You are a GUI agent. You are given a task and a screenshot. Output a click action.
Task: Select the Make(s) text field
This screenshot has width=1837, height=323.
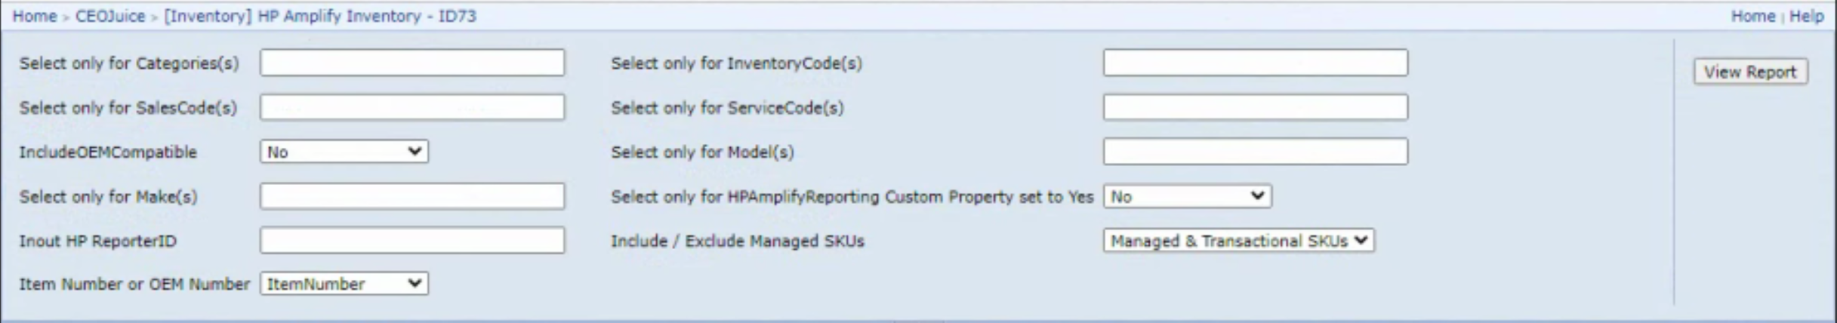(411, 196)
